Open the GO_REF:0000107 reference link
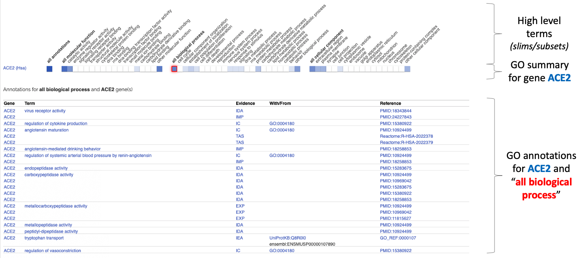583x258 pixels. (x=398, y=238)
